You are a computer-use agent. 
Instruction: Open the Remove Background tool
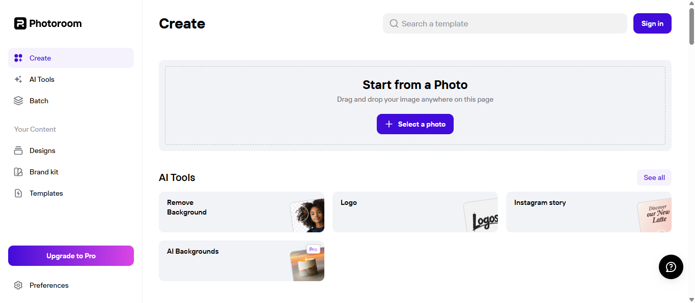tap(241, 212)
